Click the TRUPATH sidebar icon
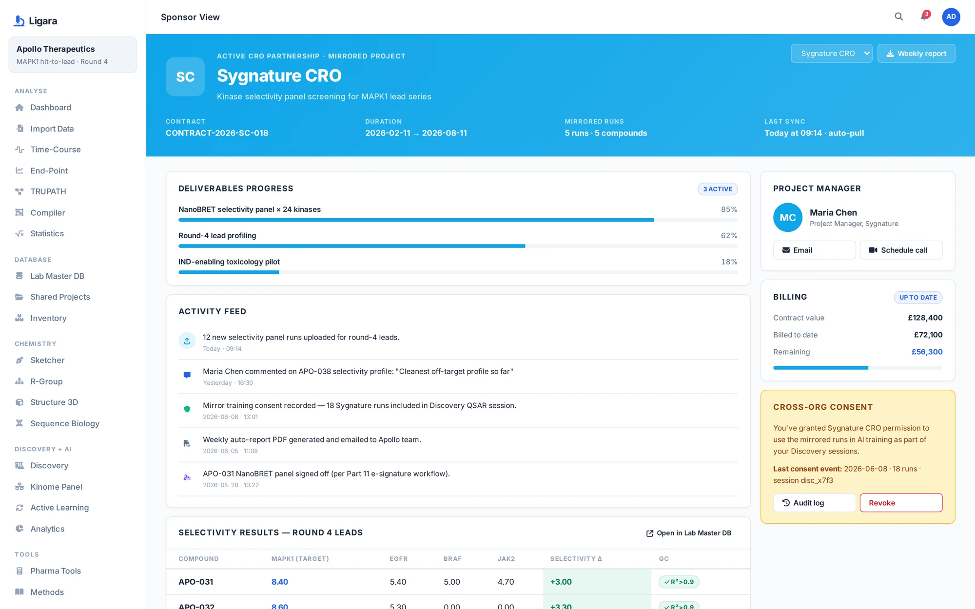 point(19,191)
